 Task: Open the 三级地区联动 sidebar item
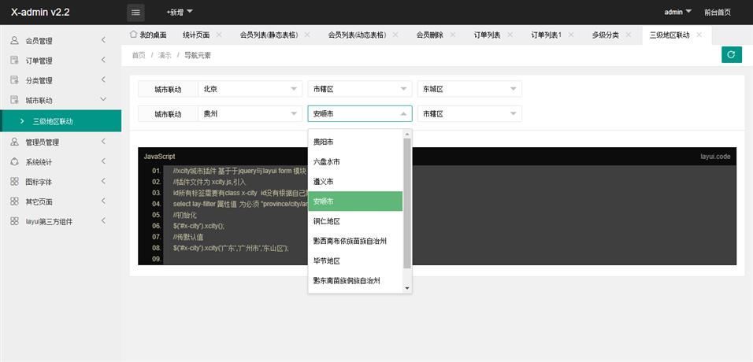point(61,121)
